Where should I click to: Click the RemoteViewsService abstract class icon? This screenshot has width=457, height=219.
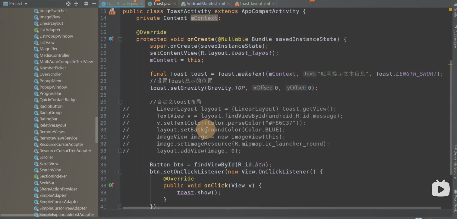[x=36, y=138]
